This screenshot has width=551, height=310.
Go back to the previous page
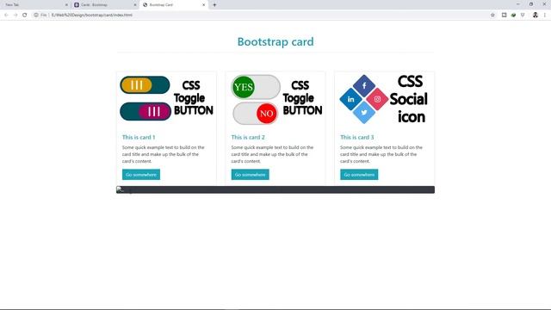coord(6,15)
